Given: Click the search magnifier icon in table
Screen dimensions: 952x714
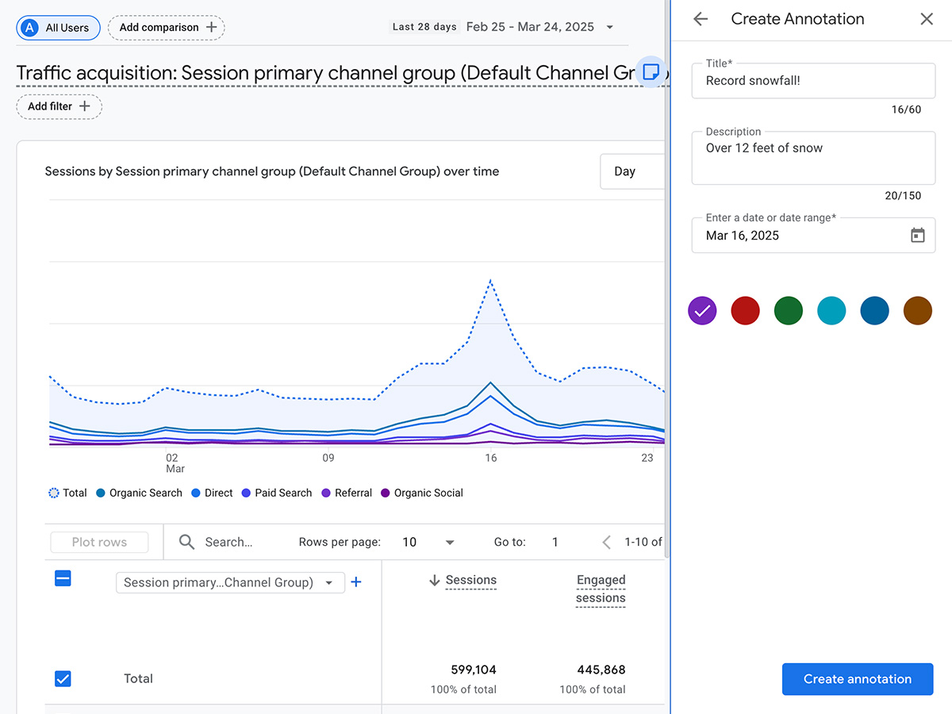Looking at the screenshot, I should coord(186,542).
